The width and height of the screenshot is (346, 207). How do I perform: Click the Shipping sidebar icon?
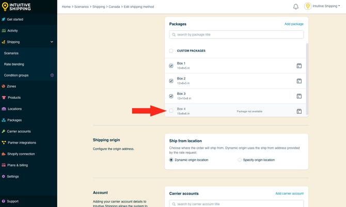[3, 42]
